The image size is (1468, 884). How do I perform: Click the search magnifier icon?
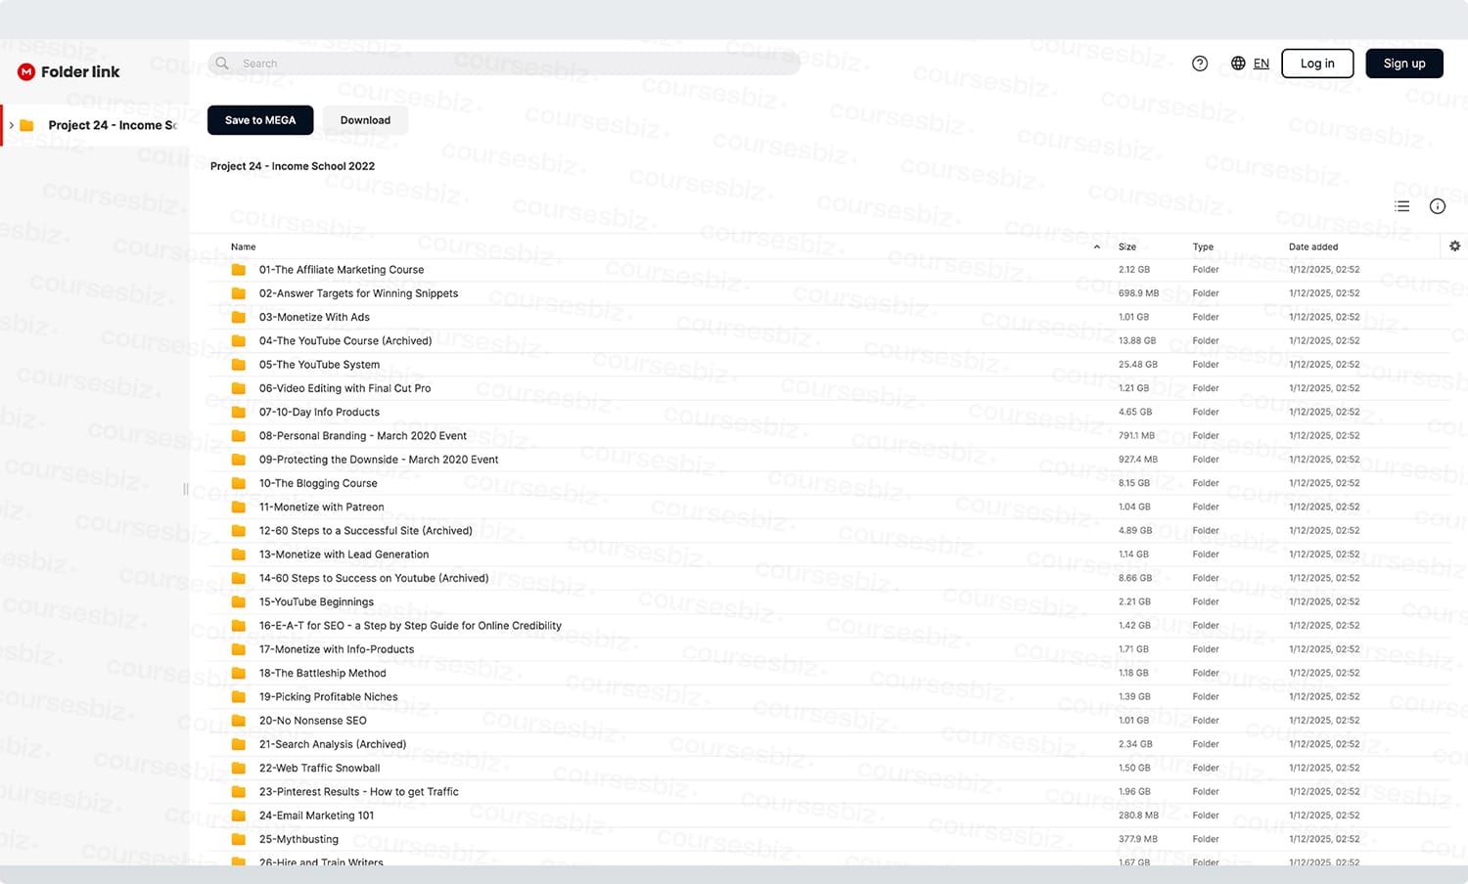click(x=223, y=64)
